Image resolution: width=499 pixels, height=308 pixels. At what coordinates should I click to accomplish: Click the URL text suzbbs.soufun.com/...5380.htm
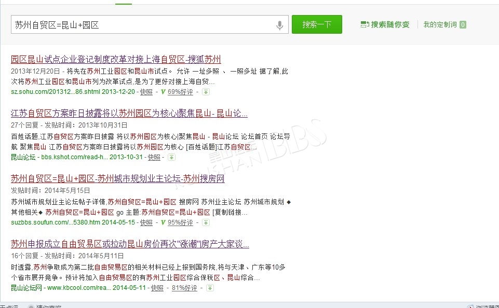tap(56, 222)
